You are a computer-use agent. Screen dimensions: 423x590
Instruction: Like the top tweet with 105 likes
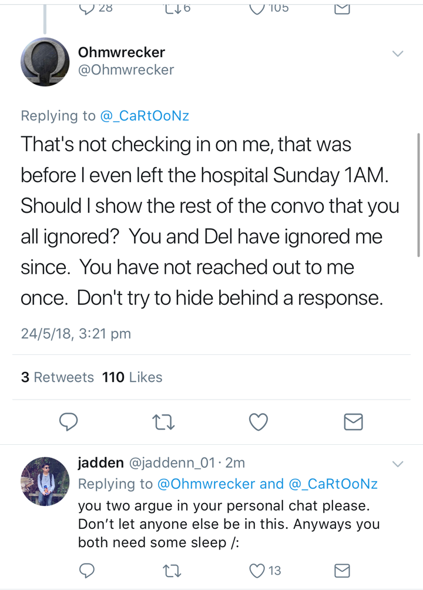(x=269, y=8)
